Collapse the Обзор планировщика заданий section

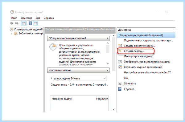[x=107, y=39]
